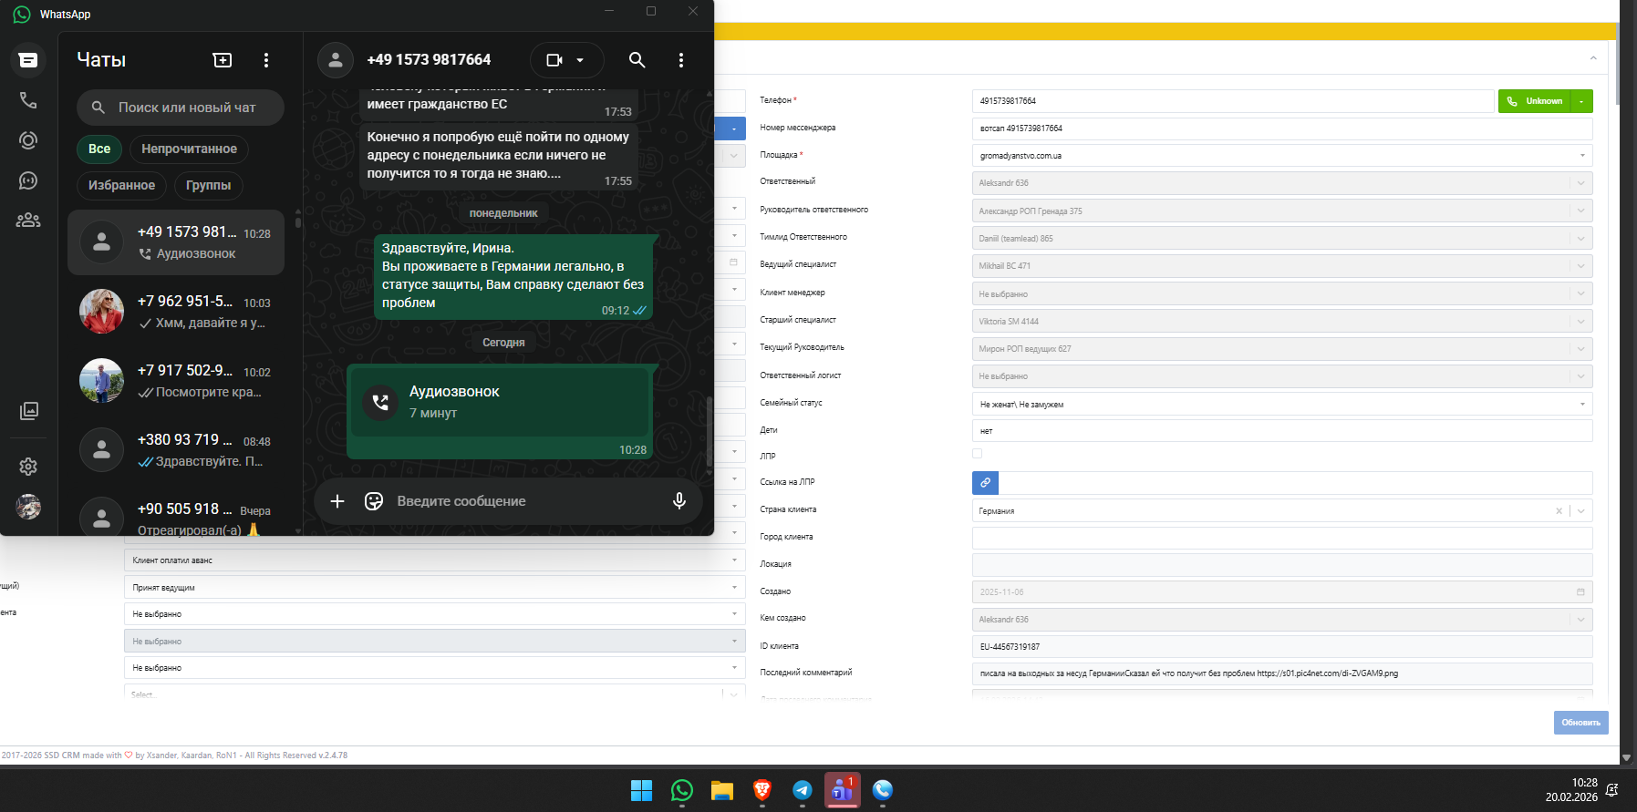This screenshot has width=1637, height=812.
Task: Open the Клиент менеджер dropdown
Action: tap(1282, 293)
